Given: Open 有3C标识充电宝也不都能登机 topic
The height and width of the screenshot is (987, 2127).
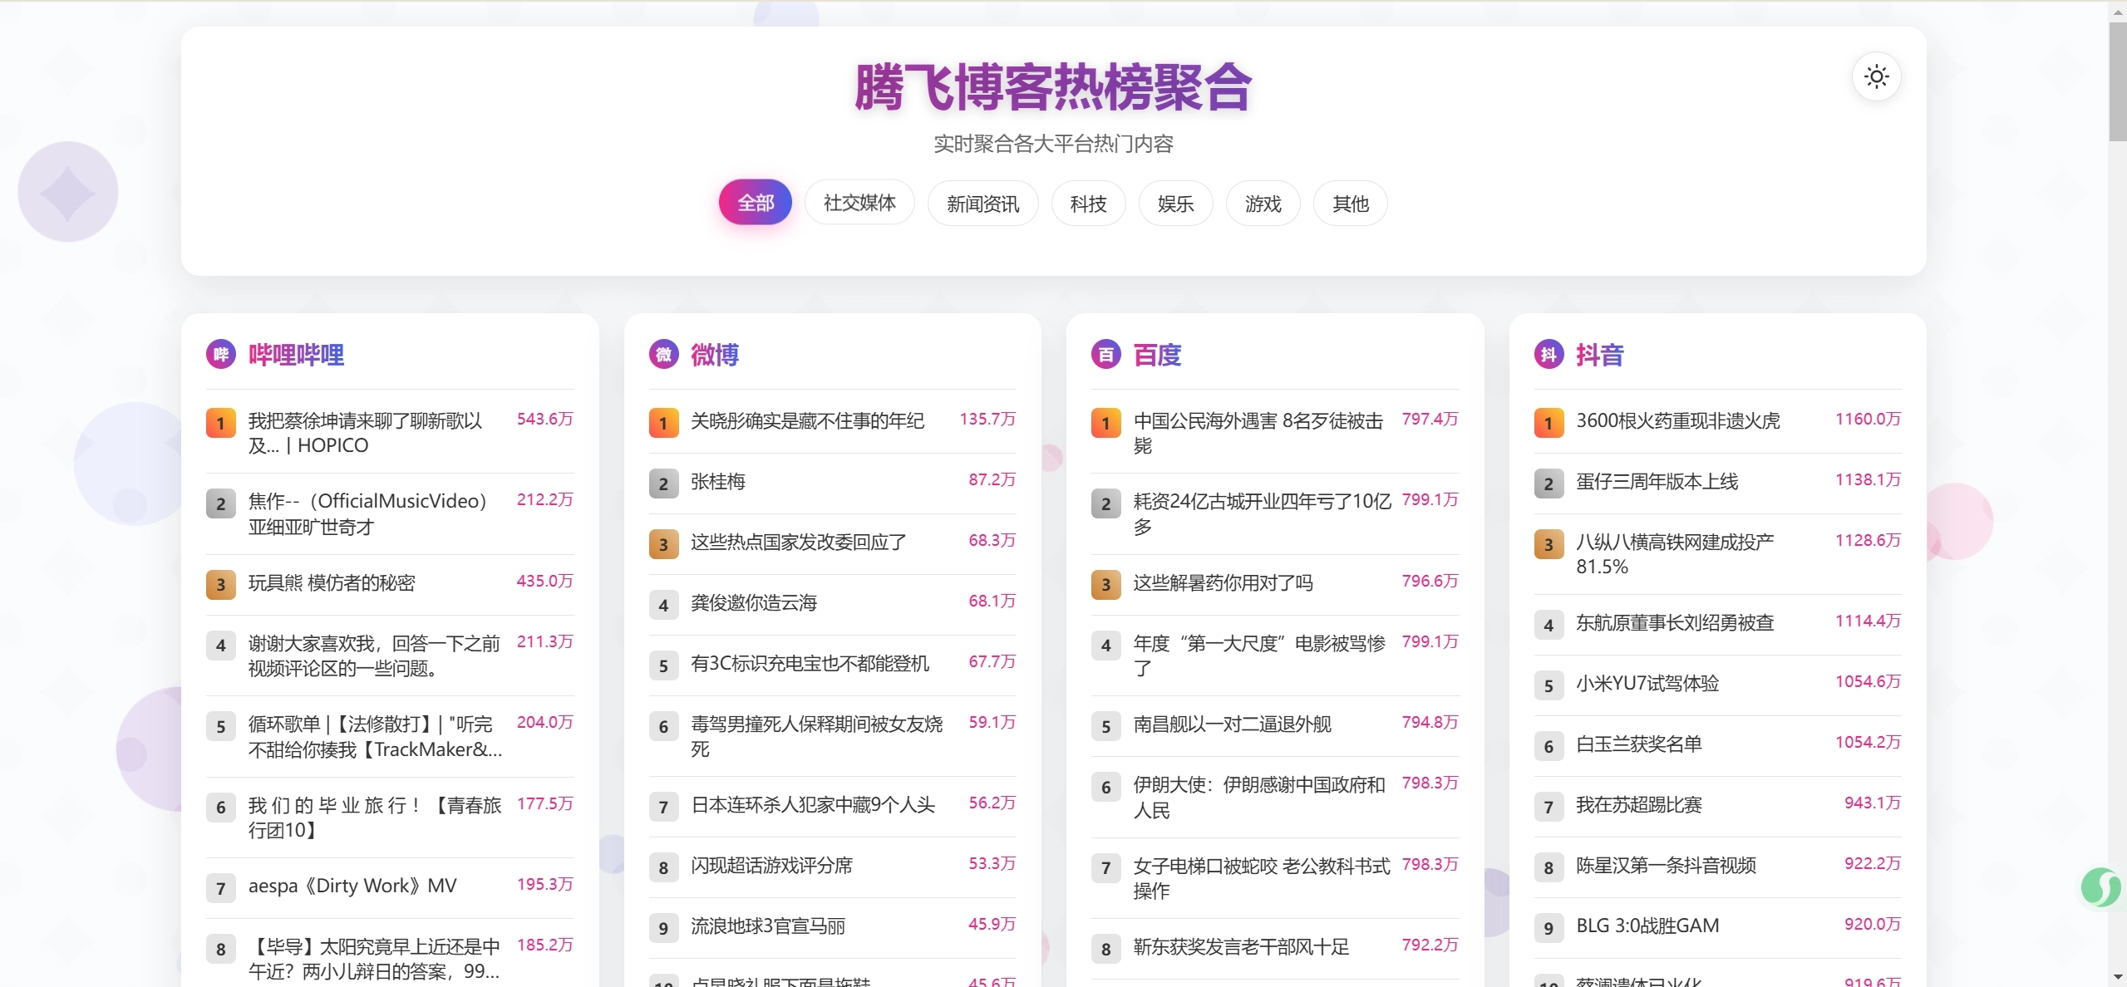Looking at the screenshot, I should tap(832, 665).
